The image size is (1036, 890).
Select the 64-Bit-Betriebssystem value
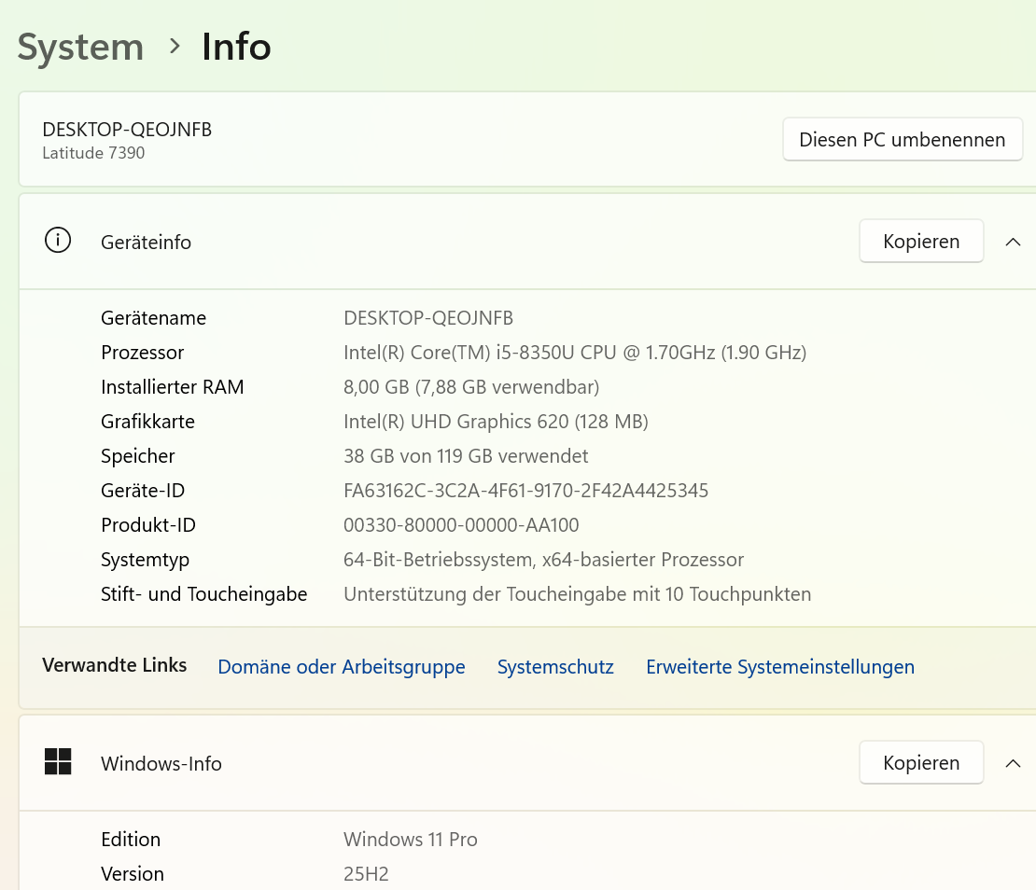[x=544, y=560]
